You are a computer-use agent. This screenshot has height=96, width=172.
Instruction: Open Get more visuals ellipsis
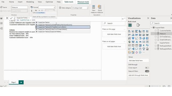tap(144, 53)
